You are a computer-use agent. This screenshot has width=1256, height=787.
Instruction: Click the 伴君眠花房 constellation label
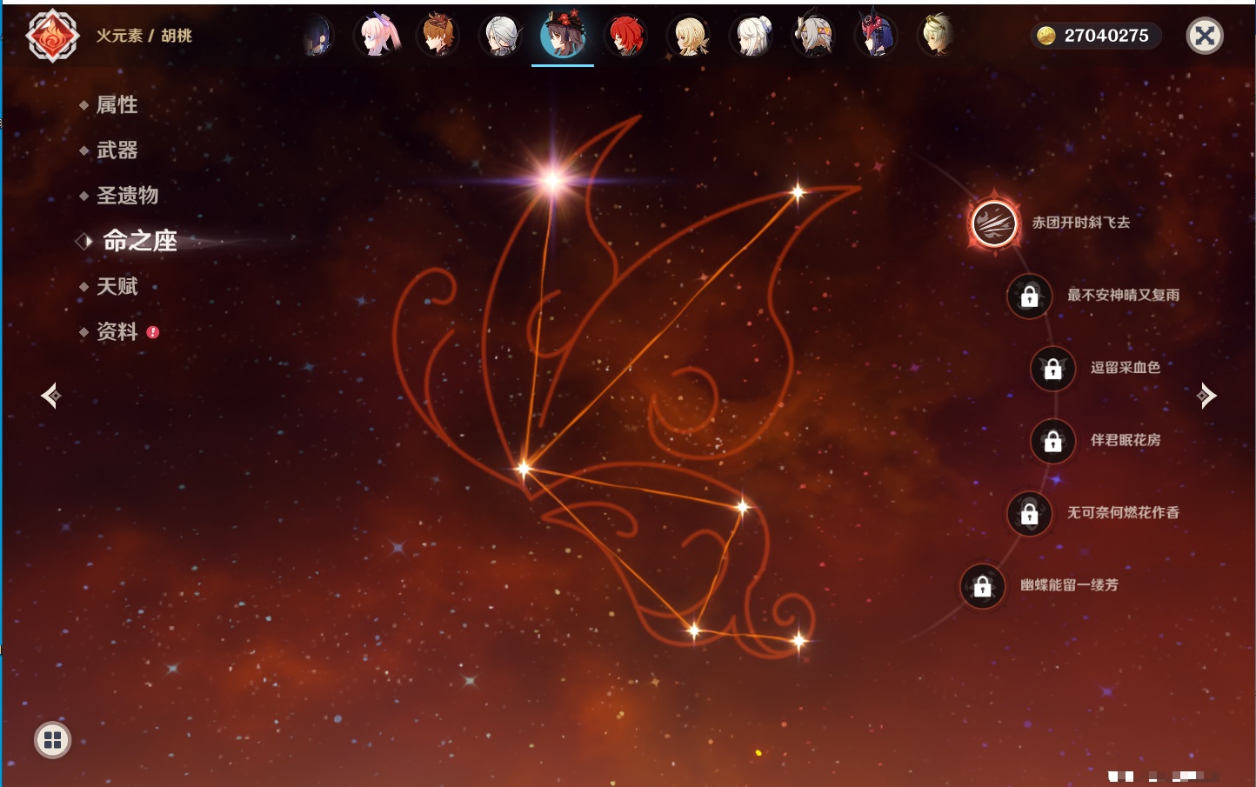[x=1126, y=440]
